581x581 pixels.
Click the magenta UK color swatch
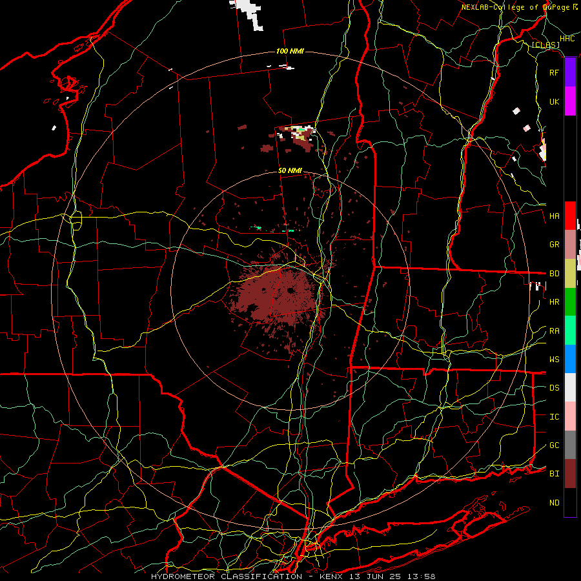pyautogui.click(x=570, y=101)
